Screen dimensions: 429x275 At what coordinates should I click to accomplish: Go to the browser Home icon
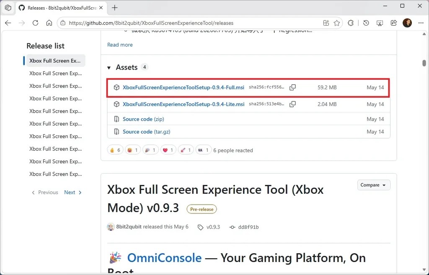tap(49, 23)
